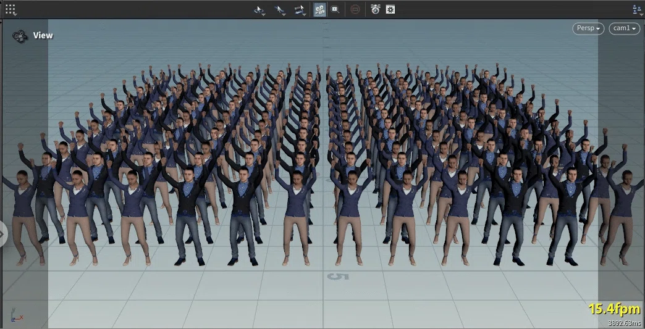
Task: Click the View tool label
Action: (x=43, y=35)
